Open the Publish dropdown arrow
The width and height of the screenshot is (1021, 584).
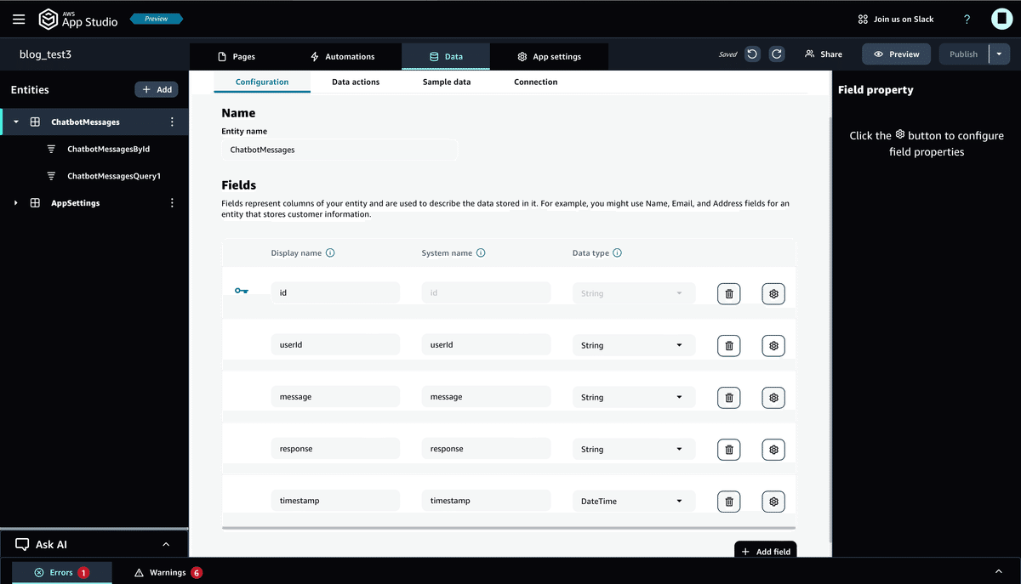[999, 54]
